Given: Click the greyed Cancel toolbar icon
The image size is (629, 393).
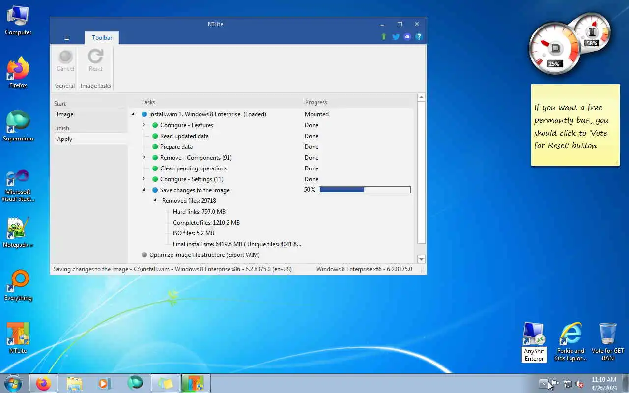Looking at the screenshot, I should click(x=65, y=56).
